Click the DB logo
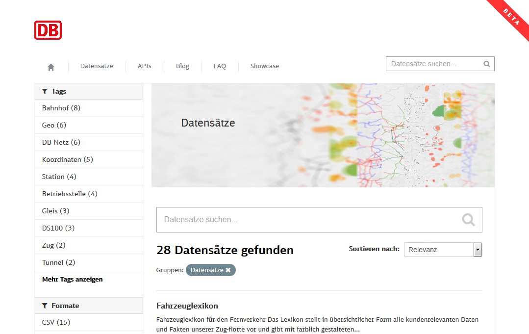The height and width of the screenshot is (334, 529). [x=48, y=30]
